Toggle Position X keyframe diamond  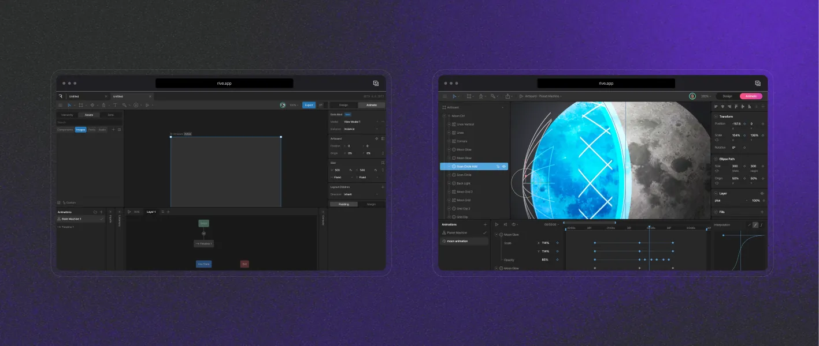click(x=744, y=123)
